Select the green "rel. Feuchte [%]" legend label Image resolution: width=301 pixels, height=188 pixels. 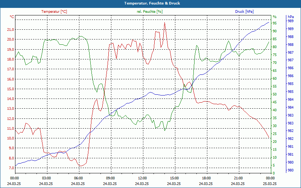150,12
